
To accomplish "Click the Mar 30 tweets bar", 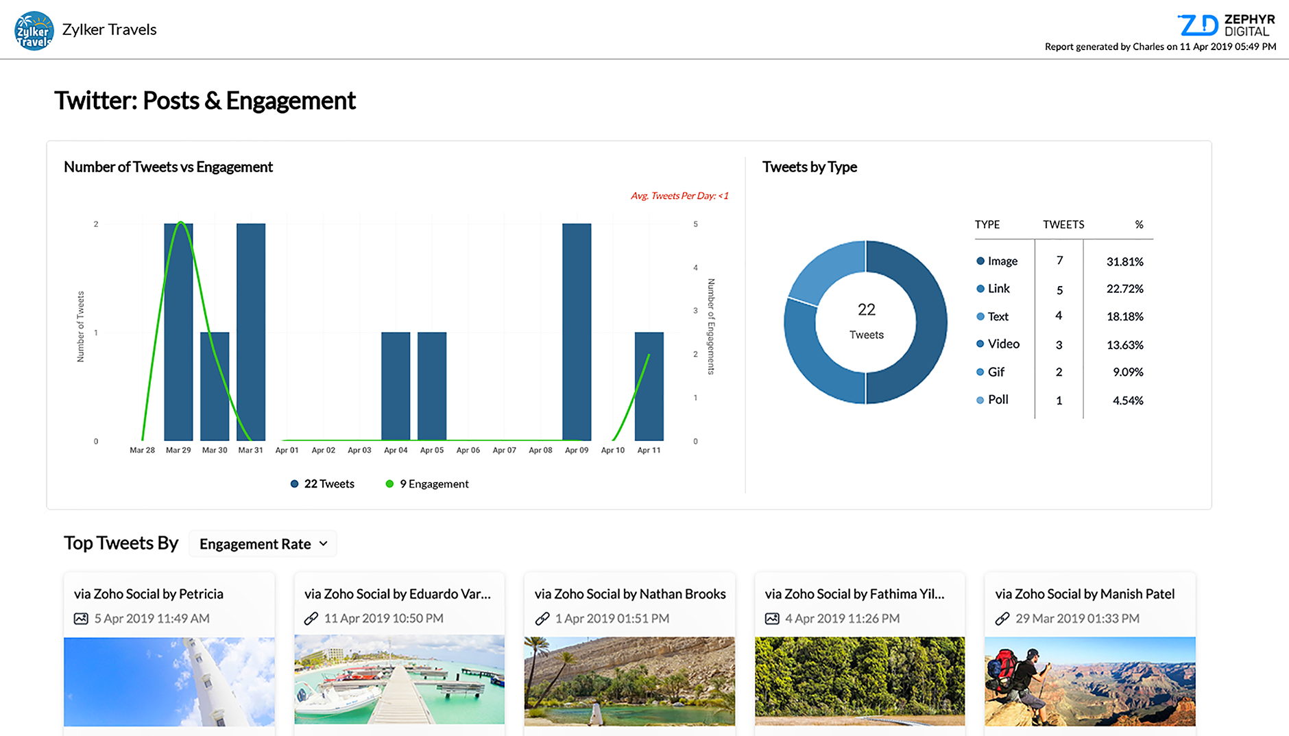I will pos(215,386).
